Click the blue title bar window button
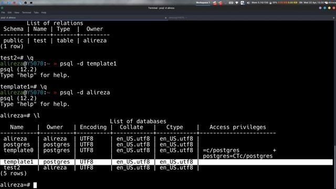Viewport: 336px width, 189px height. (x=324, y=8)
